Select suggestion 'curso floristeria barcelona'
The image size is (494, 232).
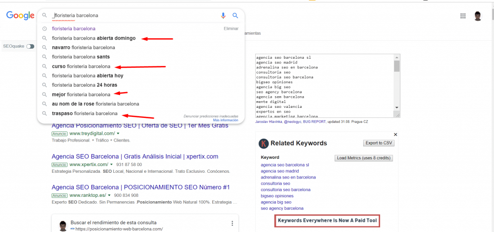(81, 66)
